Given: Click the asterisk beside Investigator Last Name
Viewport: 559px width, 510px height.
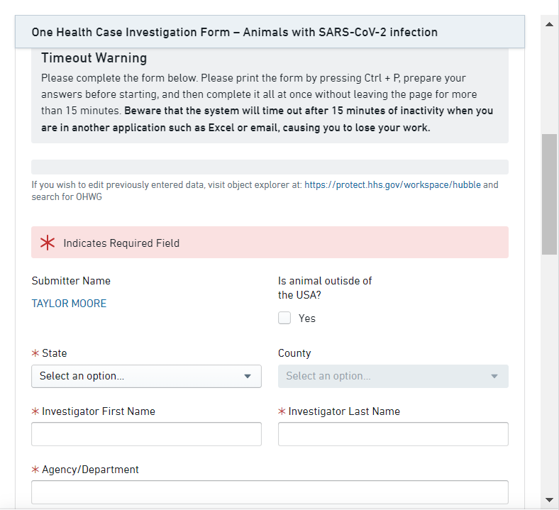Looking at the screenshot, I should (282, 411).
